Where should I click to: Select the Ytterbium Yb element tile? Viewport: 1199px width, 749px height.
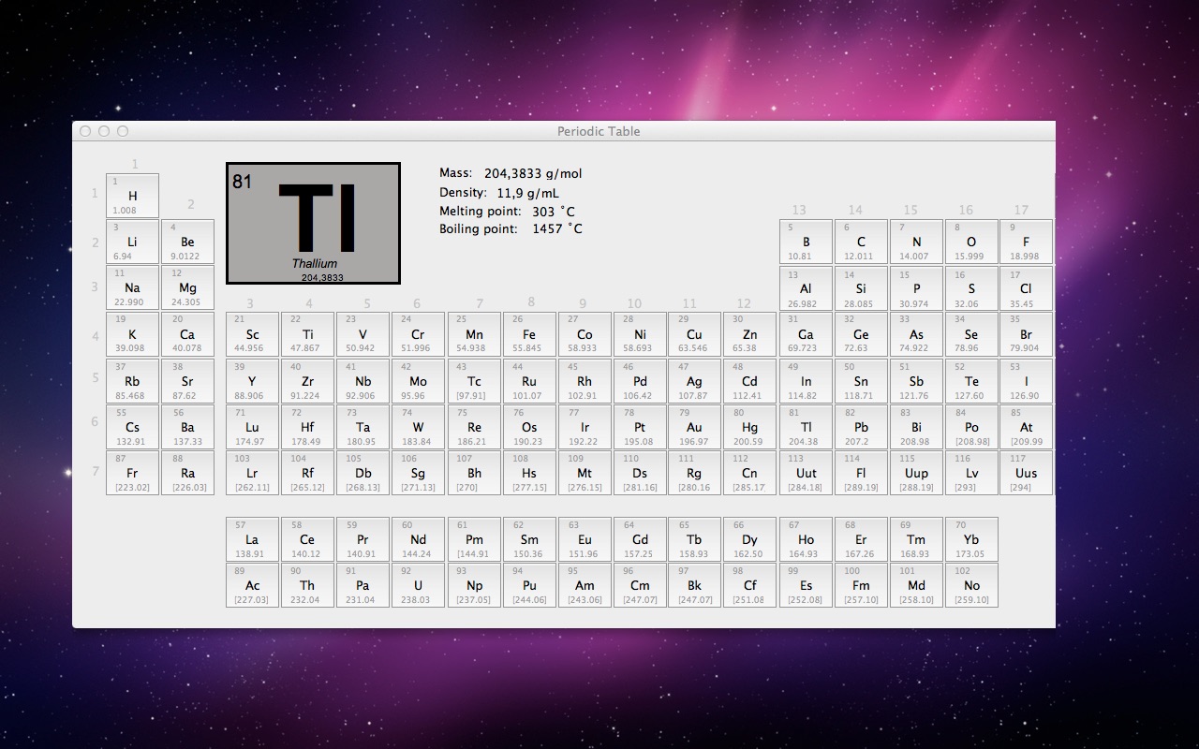pos(971,539)
